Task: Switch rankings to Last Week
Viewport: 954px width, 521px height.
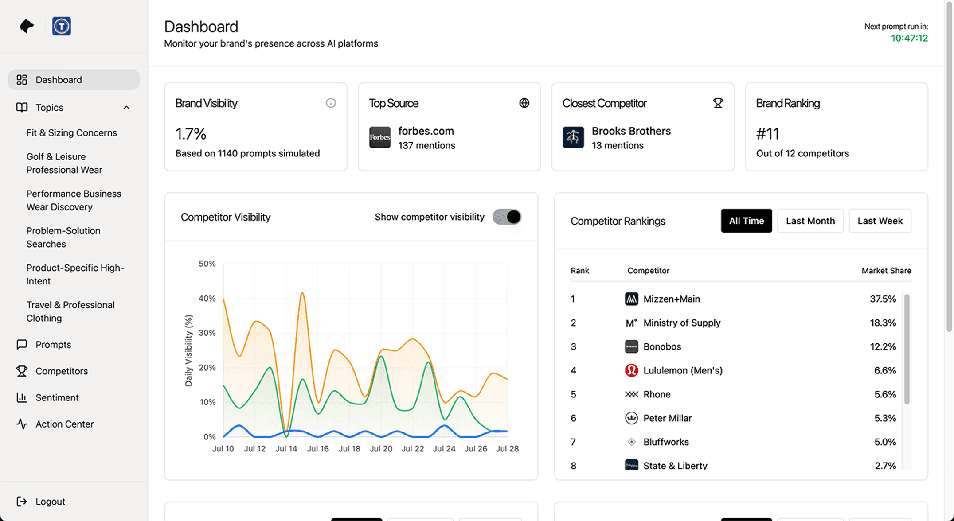Action: pyautogui.click(x=880, y=221)
